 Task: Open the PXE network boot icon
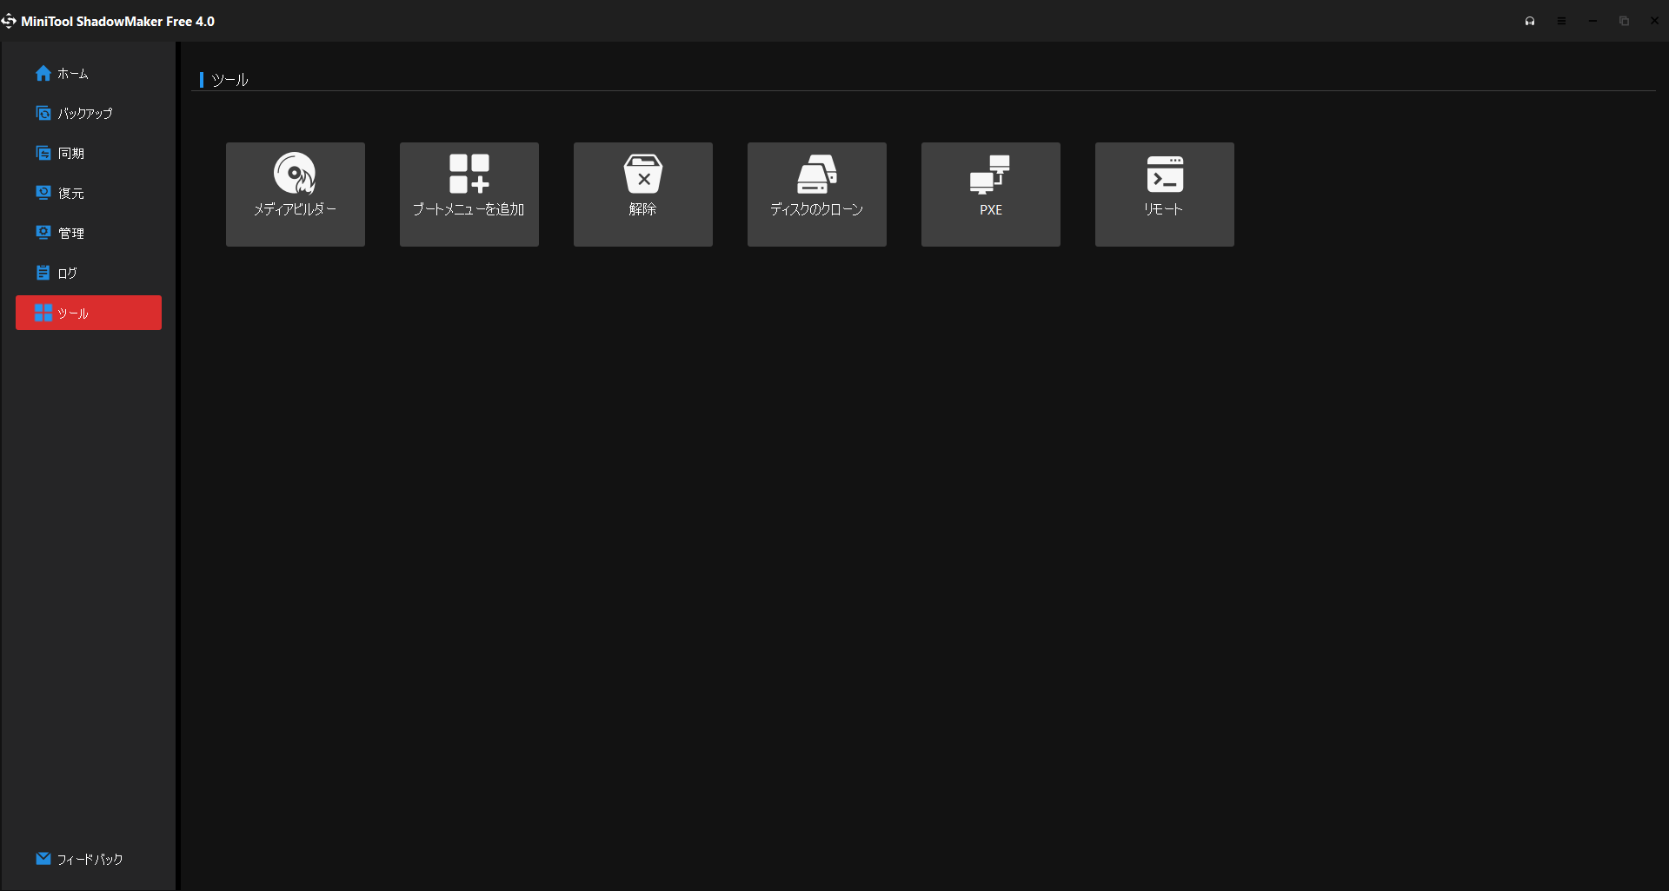[x=990, y=175]
